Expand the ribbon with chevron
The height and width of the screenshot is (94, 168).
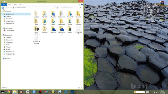click(x=80, y=5)
